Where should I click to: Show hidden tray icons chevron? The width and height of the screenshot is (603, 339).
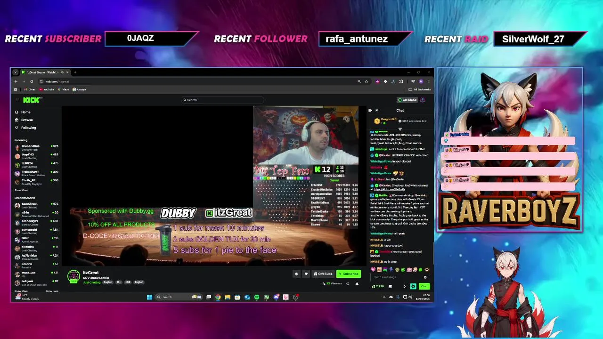pyautogui.click(x=384, y=297)
